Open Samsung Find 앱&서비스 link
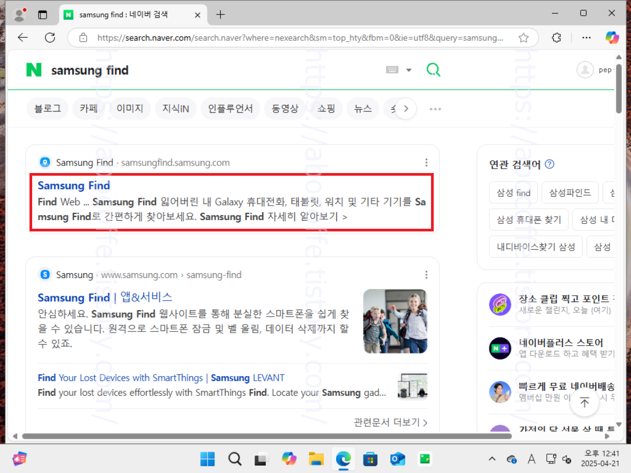Viewport: 631px width, 473px height. pyautogui.click(x=105, y=297)
